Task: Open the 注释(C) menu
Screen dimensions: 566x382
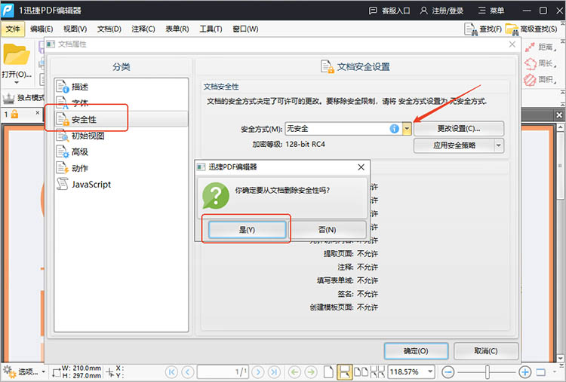Action: [x=143, y=29]
